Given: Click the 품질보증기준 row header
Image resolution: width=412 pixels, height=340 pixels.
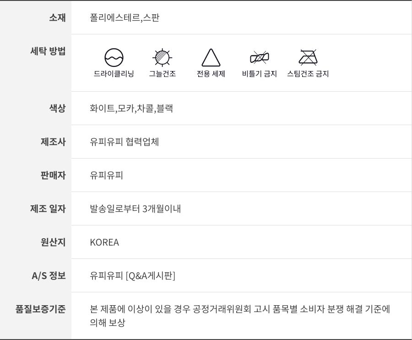Looking at the screenshot, I should [x=41, y=309].
